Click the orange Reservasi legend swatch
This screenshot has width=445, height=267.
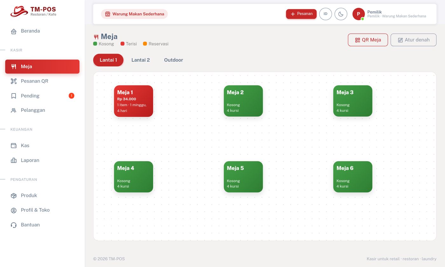(x=145, y=44)
